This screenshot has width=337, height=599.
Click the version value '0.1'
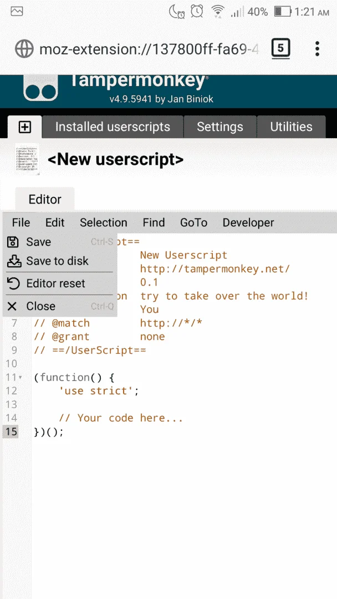(x=149, y=283)
